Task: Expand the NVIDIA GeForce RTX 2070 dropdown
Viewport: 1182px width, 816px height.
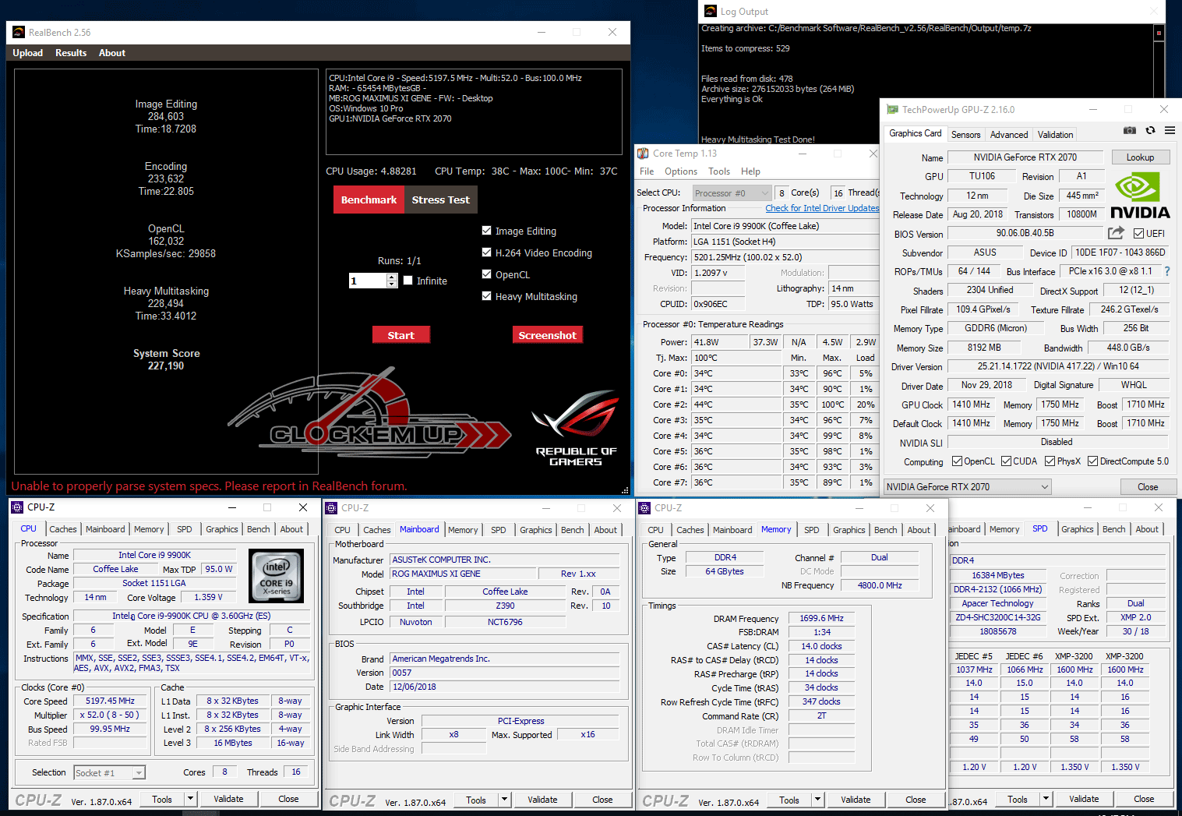Action: 967,487
